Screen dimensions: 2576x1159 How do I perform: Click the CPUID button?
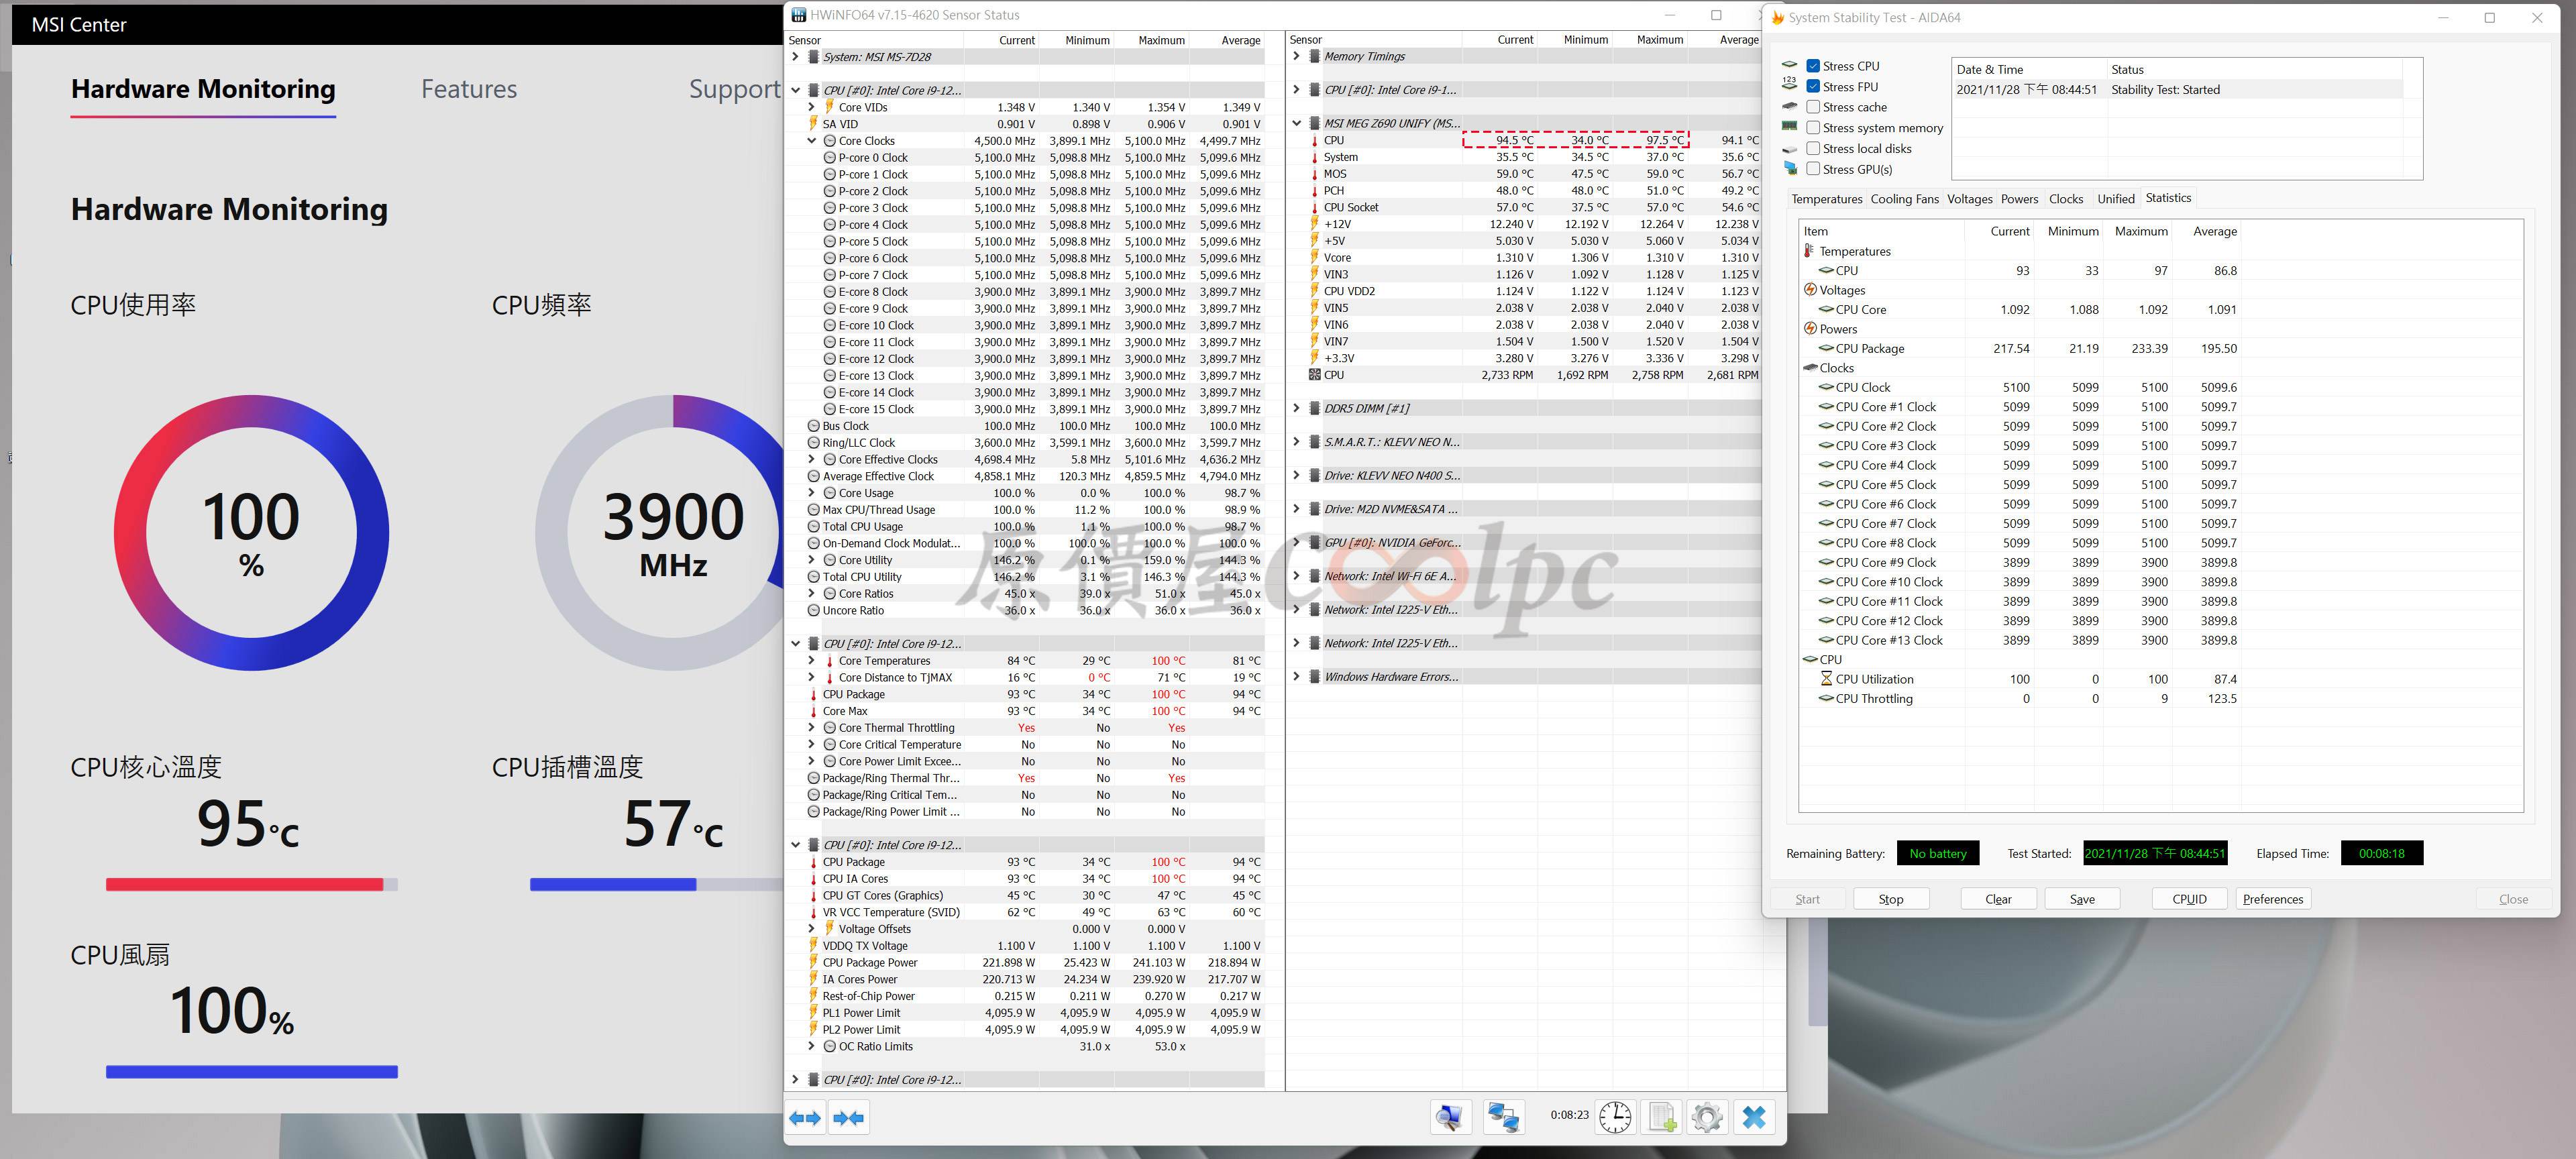[x=2189, y=899]
